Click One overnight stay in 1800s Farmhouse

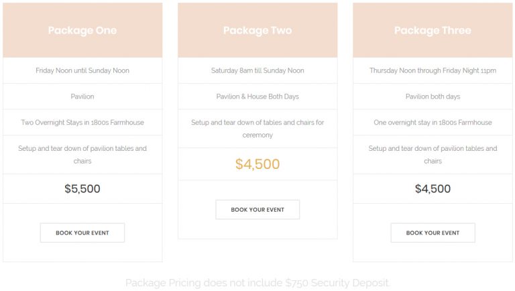coord(433,123)
